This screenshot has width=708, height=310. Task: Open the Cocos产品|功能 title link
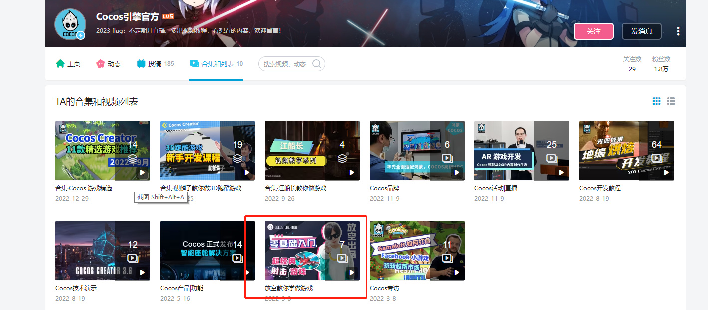(x=182, y=288)
